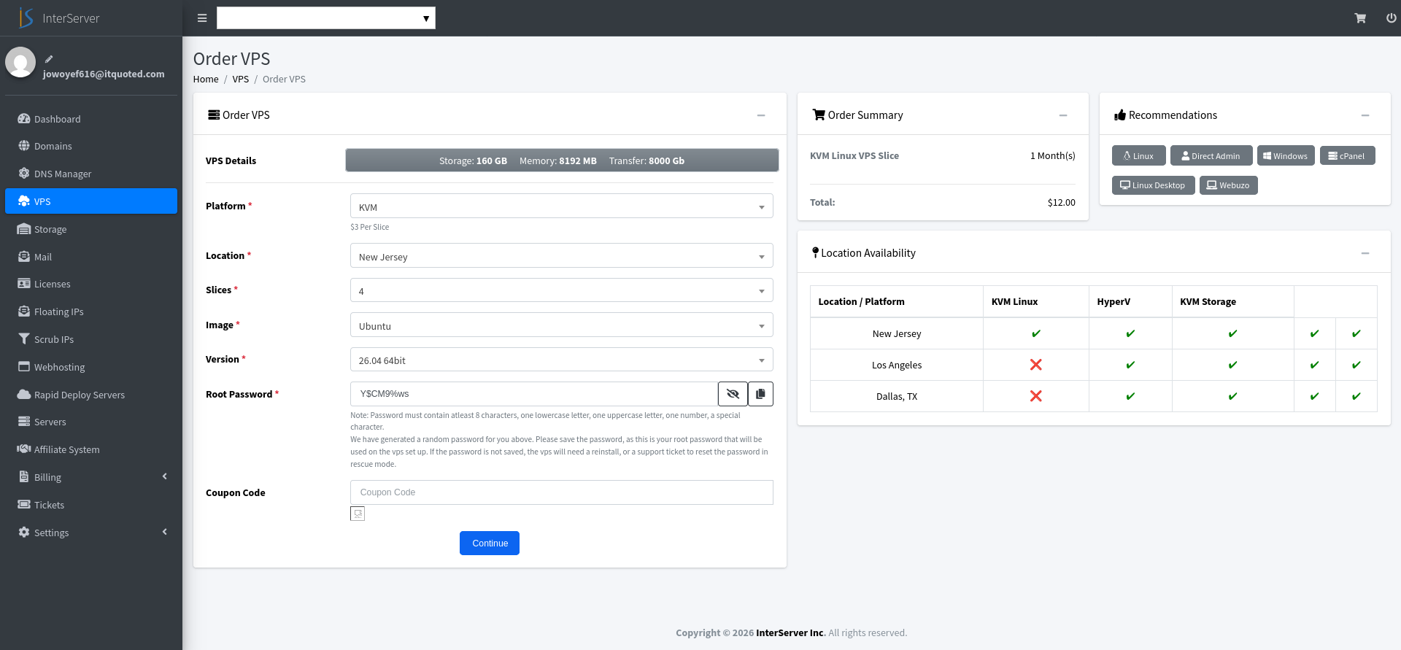Select Linux recommendation button

[x=1138, y=155]
